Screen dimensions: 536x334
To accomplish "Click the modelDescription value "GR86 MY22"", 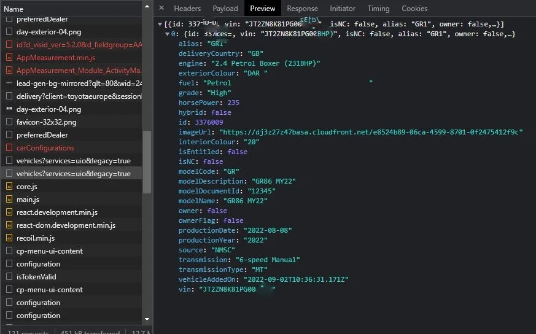I will [273, 181].
